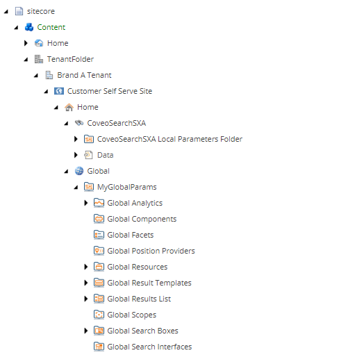339x355 pixels.
Task: Click the Brand A Tenant building icon
Action: (49, 75)
